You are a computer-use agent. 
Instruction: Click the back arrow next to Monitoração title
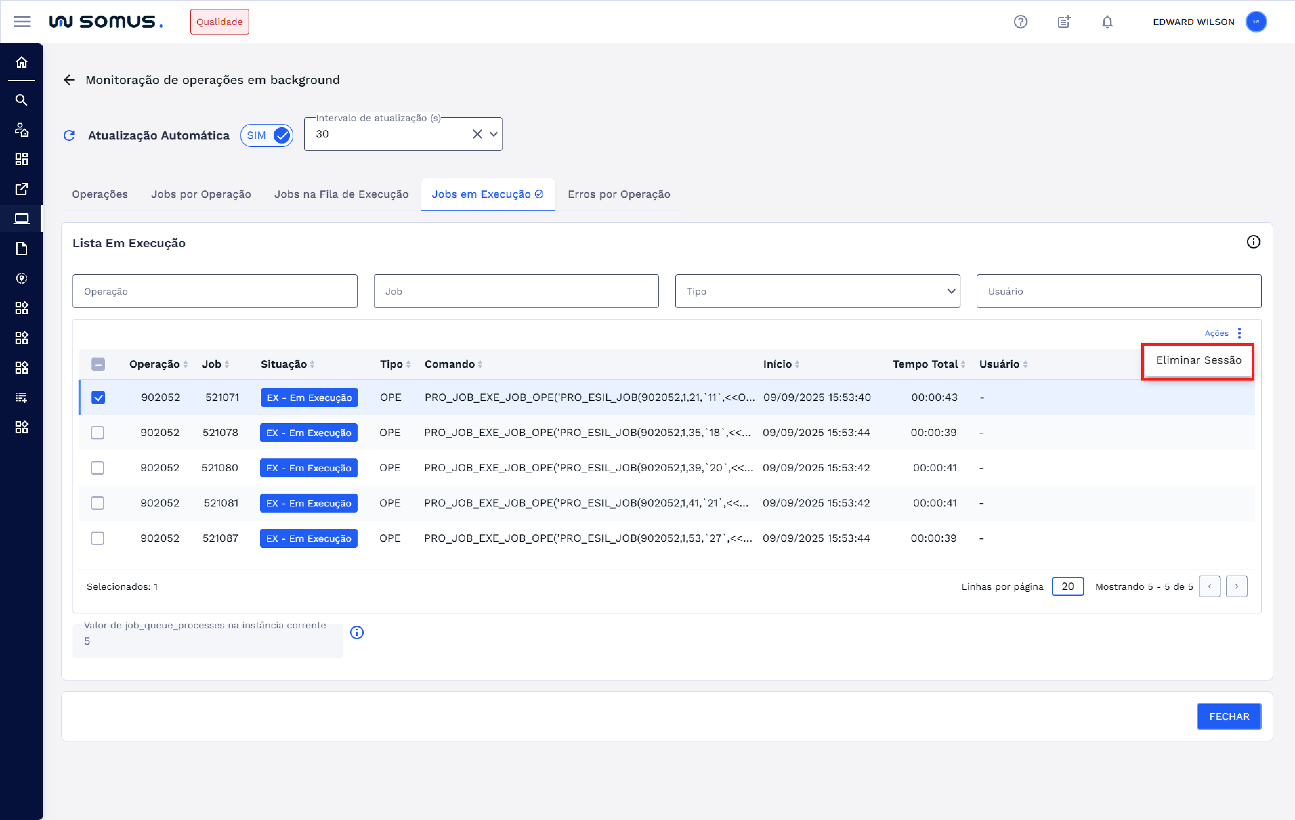point(69,80)
